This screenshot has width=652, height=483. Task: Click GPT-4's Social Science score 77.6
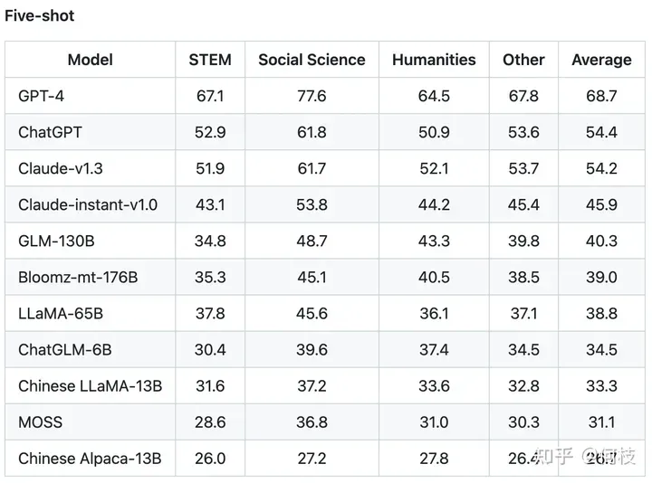click(312, 96)
